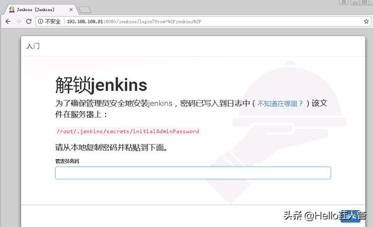Click the /root/.jenkins/secrets/initialAdminPassword path text

pos(128,132)
